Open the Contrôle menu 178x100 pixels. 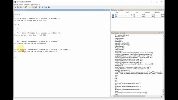(27, 5)
